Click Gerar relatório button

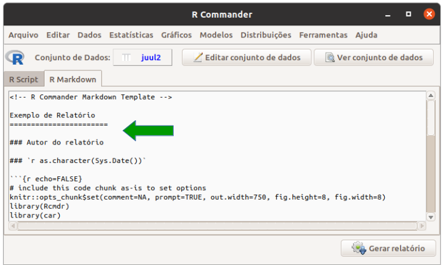(x=389, y=248)
